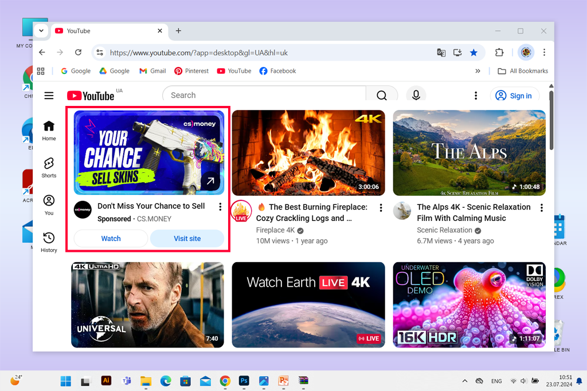Open Microsoft Edge from taskbar

[166, 381]
